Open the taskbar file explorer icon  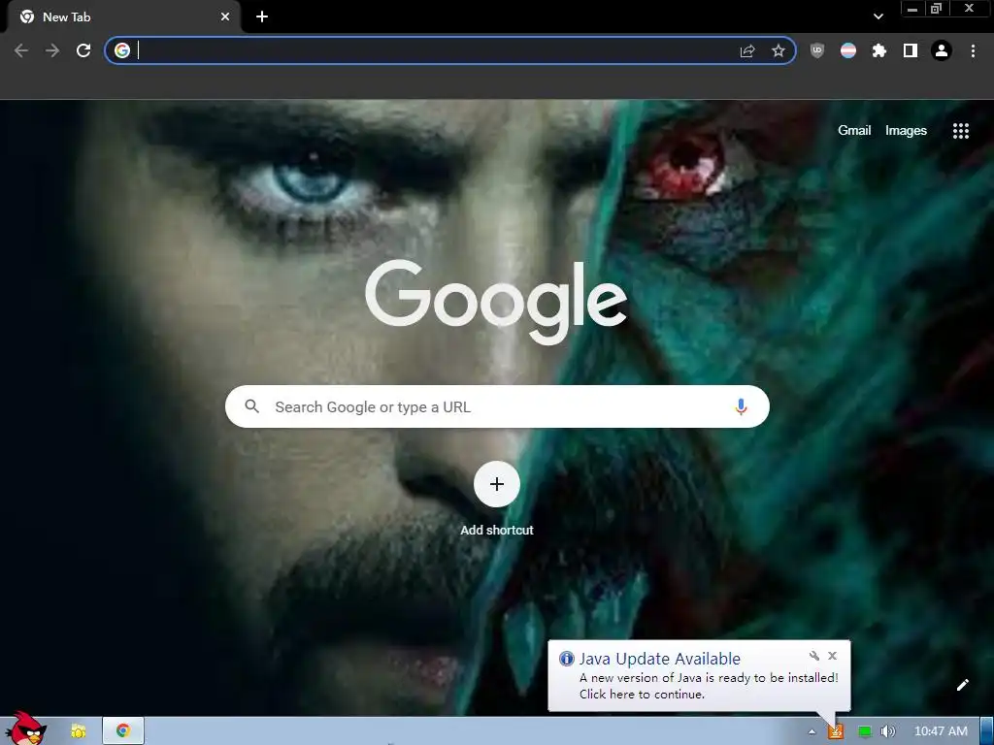[78, 731]
